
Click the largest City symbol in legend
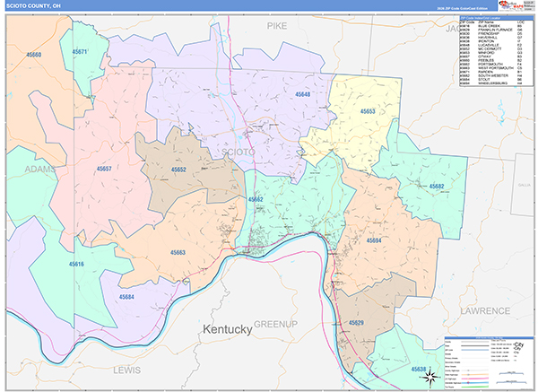coord(518,344)
